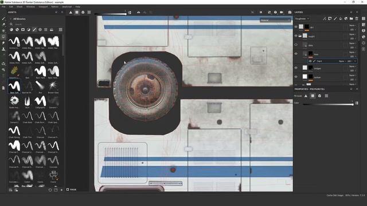Expand the folder layer icon below dirt
367x206 pixels.
300,36
